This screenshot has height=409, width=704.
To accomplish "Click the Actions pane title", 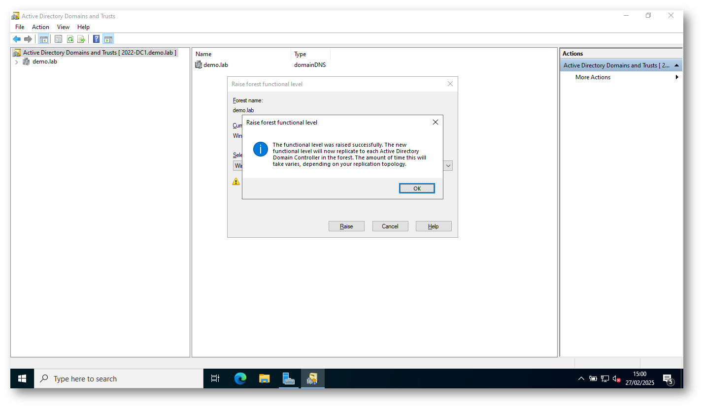I will tap(572, 54).
